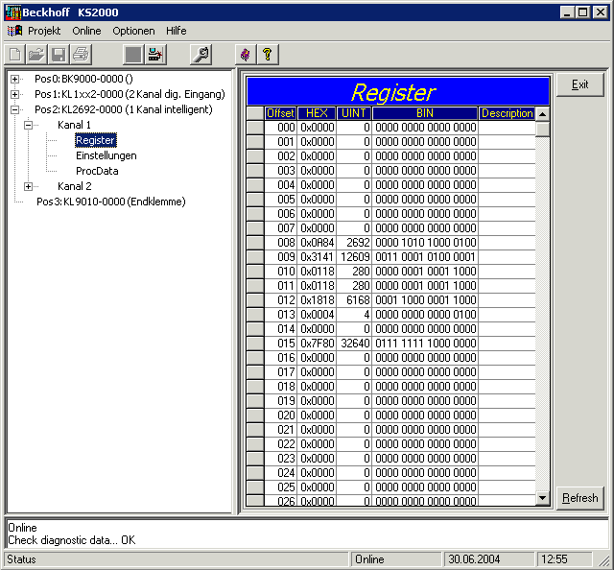This screenshot has width=614, height=570.
Task: Click the gray square toolbar button
Action: (133, 54)
